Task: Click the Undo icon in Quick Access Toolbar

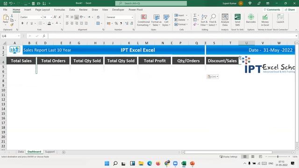Action: pyautogui.click(x=11, y=3)
